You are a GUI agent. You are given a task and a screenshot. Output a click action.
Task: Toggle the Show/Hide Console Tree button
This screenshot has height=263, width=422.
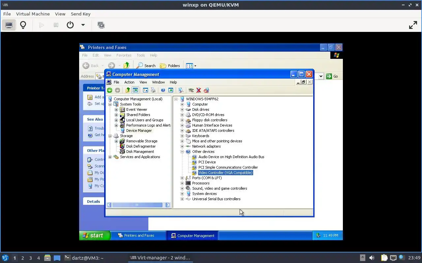[x=135, y=90]
